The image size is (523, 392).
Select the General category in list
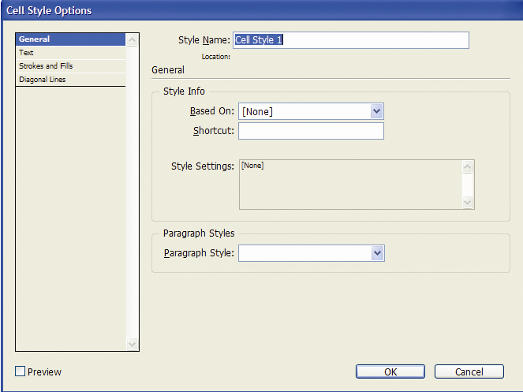tap(70, 39)
